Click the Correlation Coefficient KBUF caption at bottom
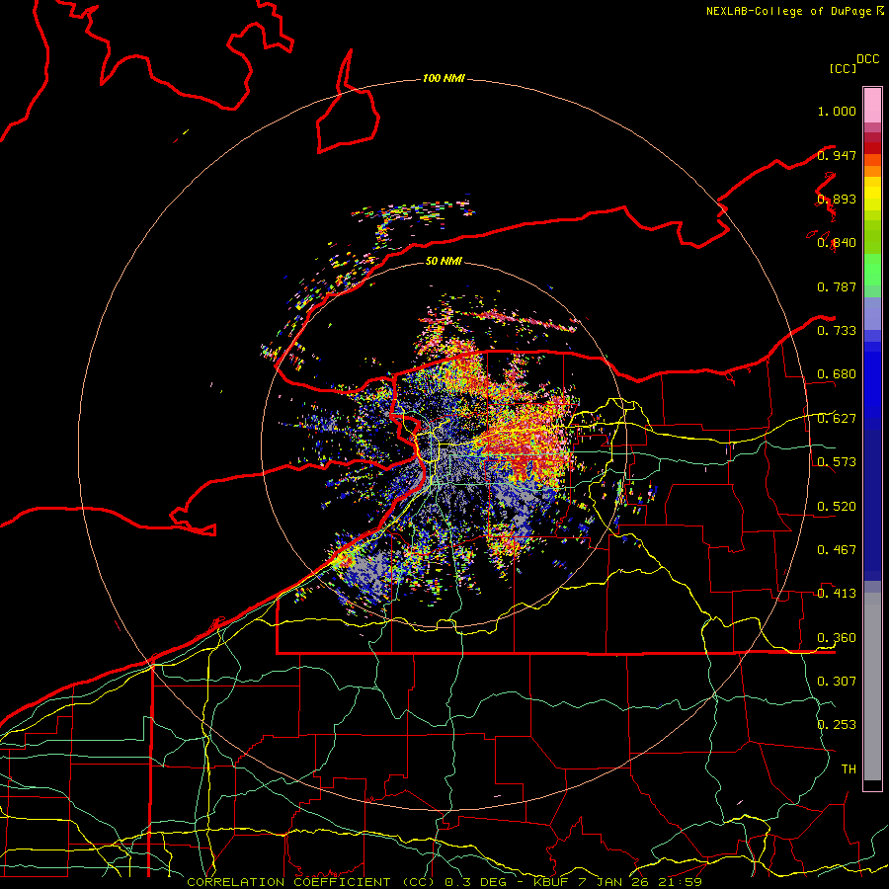Viewport: 889px width, 889px height. (444, 882)
